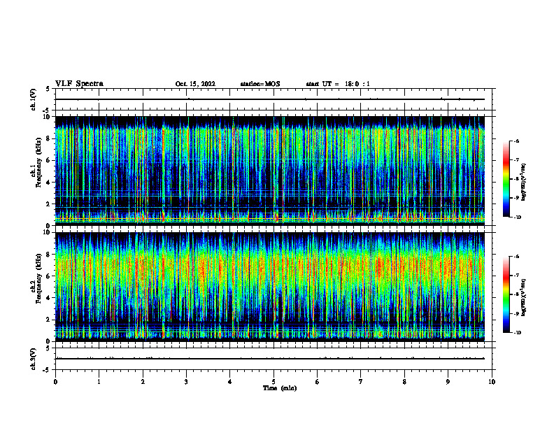The image size is (554, 428).
Task: Click the ch.3 voltage waveform trace
Action: click(x=270, y=359)
